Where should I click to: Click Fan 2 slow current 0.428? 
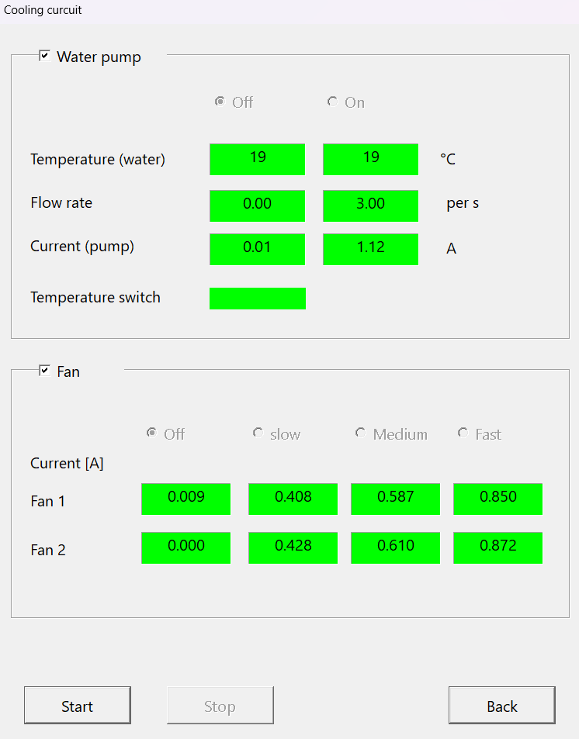(x=293, y=547)
